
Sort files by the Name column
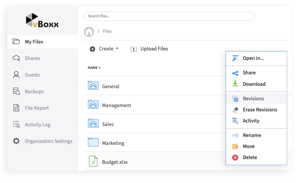coord(94,68)
